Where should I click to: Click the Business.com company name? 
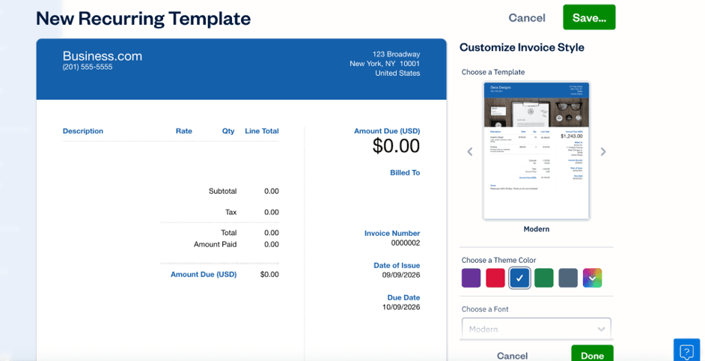point(103,56)
